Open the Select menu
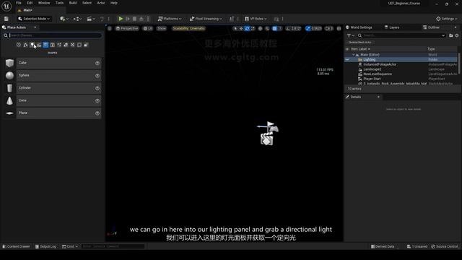The width and height of the screenshot is (462, 260). click(x=87, y=3)
